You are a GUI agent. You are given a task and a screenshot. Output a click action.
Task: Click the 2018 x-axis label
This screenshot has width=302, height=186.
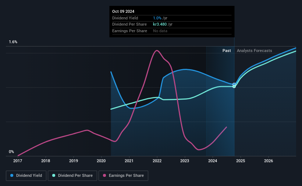point(46,161)
